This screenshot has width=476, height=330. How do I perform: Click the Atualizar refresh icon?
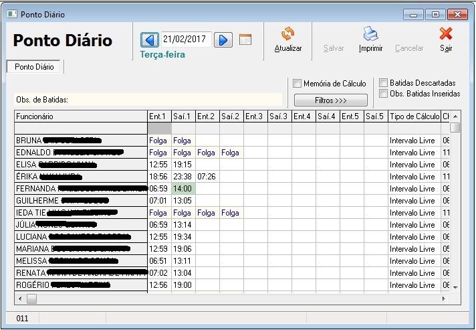pos(288,34)
